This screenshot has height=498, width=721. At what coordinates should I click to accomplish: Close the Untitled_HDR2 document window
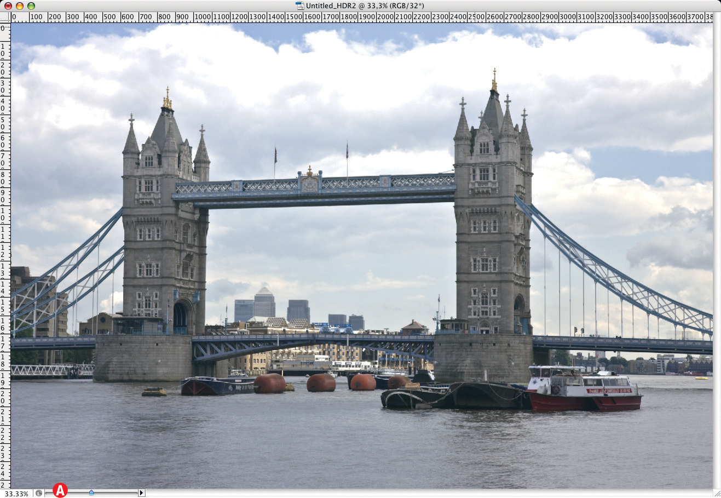[x=8, y=5]
